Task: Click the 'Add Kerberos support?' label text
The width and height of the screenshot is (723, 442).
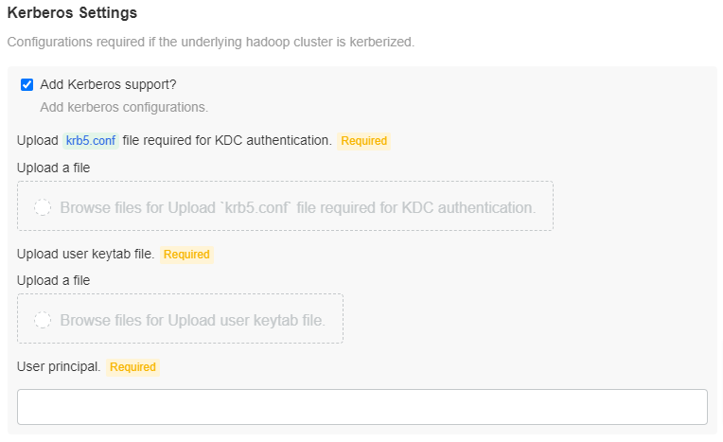Action: tap(108, 84)
